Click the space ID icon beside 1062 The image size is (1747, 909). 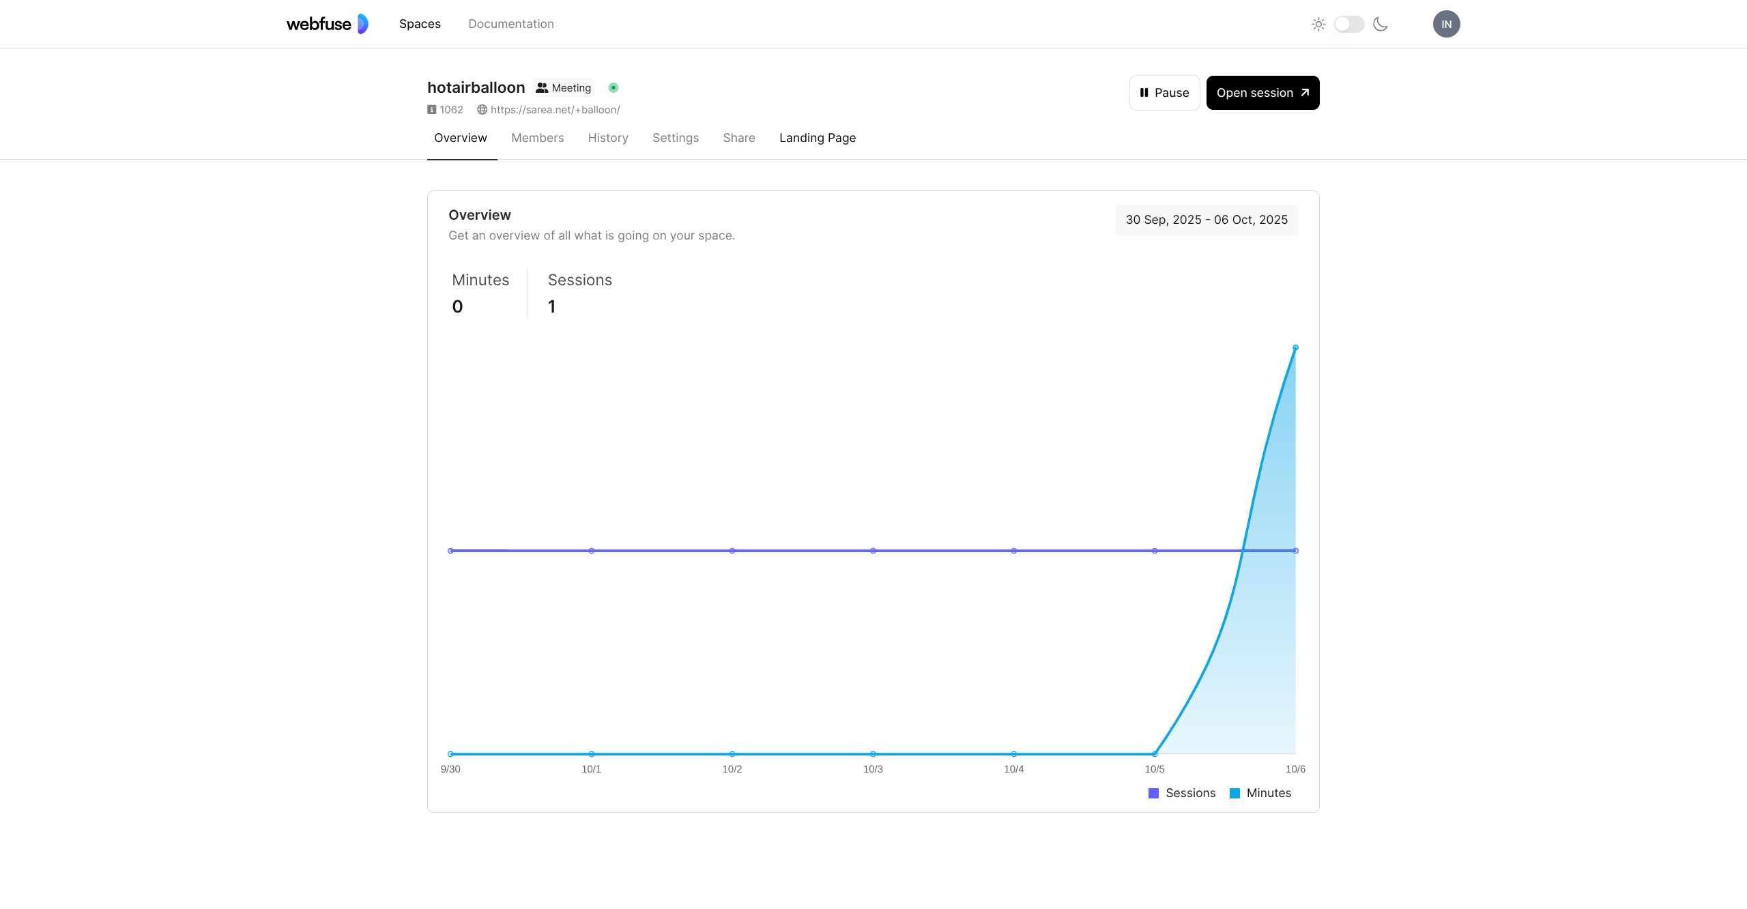[432, 109]
